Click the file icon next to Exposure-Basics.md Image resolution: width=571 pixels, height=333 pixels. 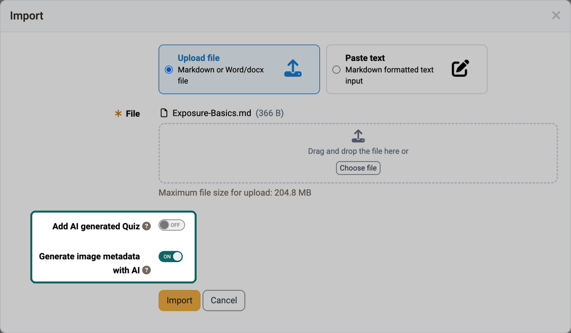tap(164, 113)
